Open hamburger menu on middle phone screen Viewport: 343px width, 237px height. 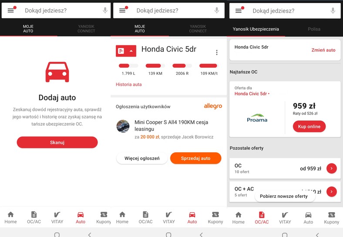(x=122, y=10)
